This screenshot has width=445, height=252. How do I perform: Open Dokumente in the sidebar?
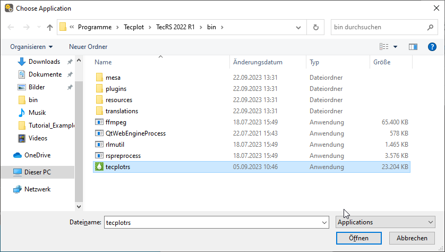(x=45, y=74)
